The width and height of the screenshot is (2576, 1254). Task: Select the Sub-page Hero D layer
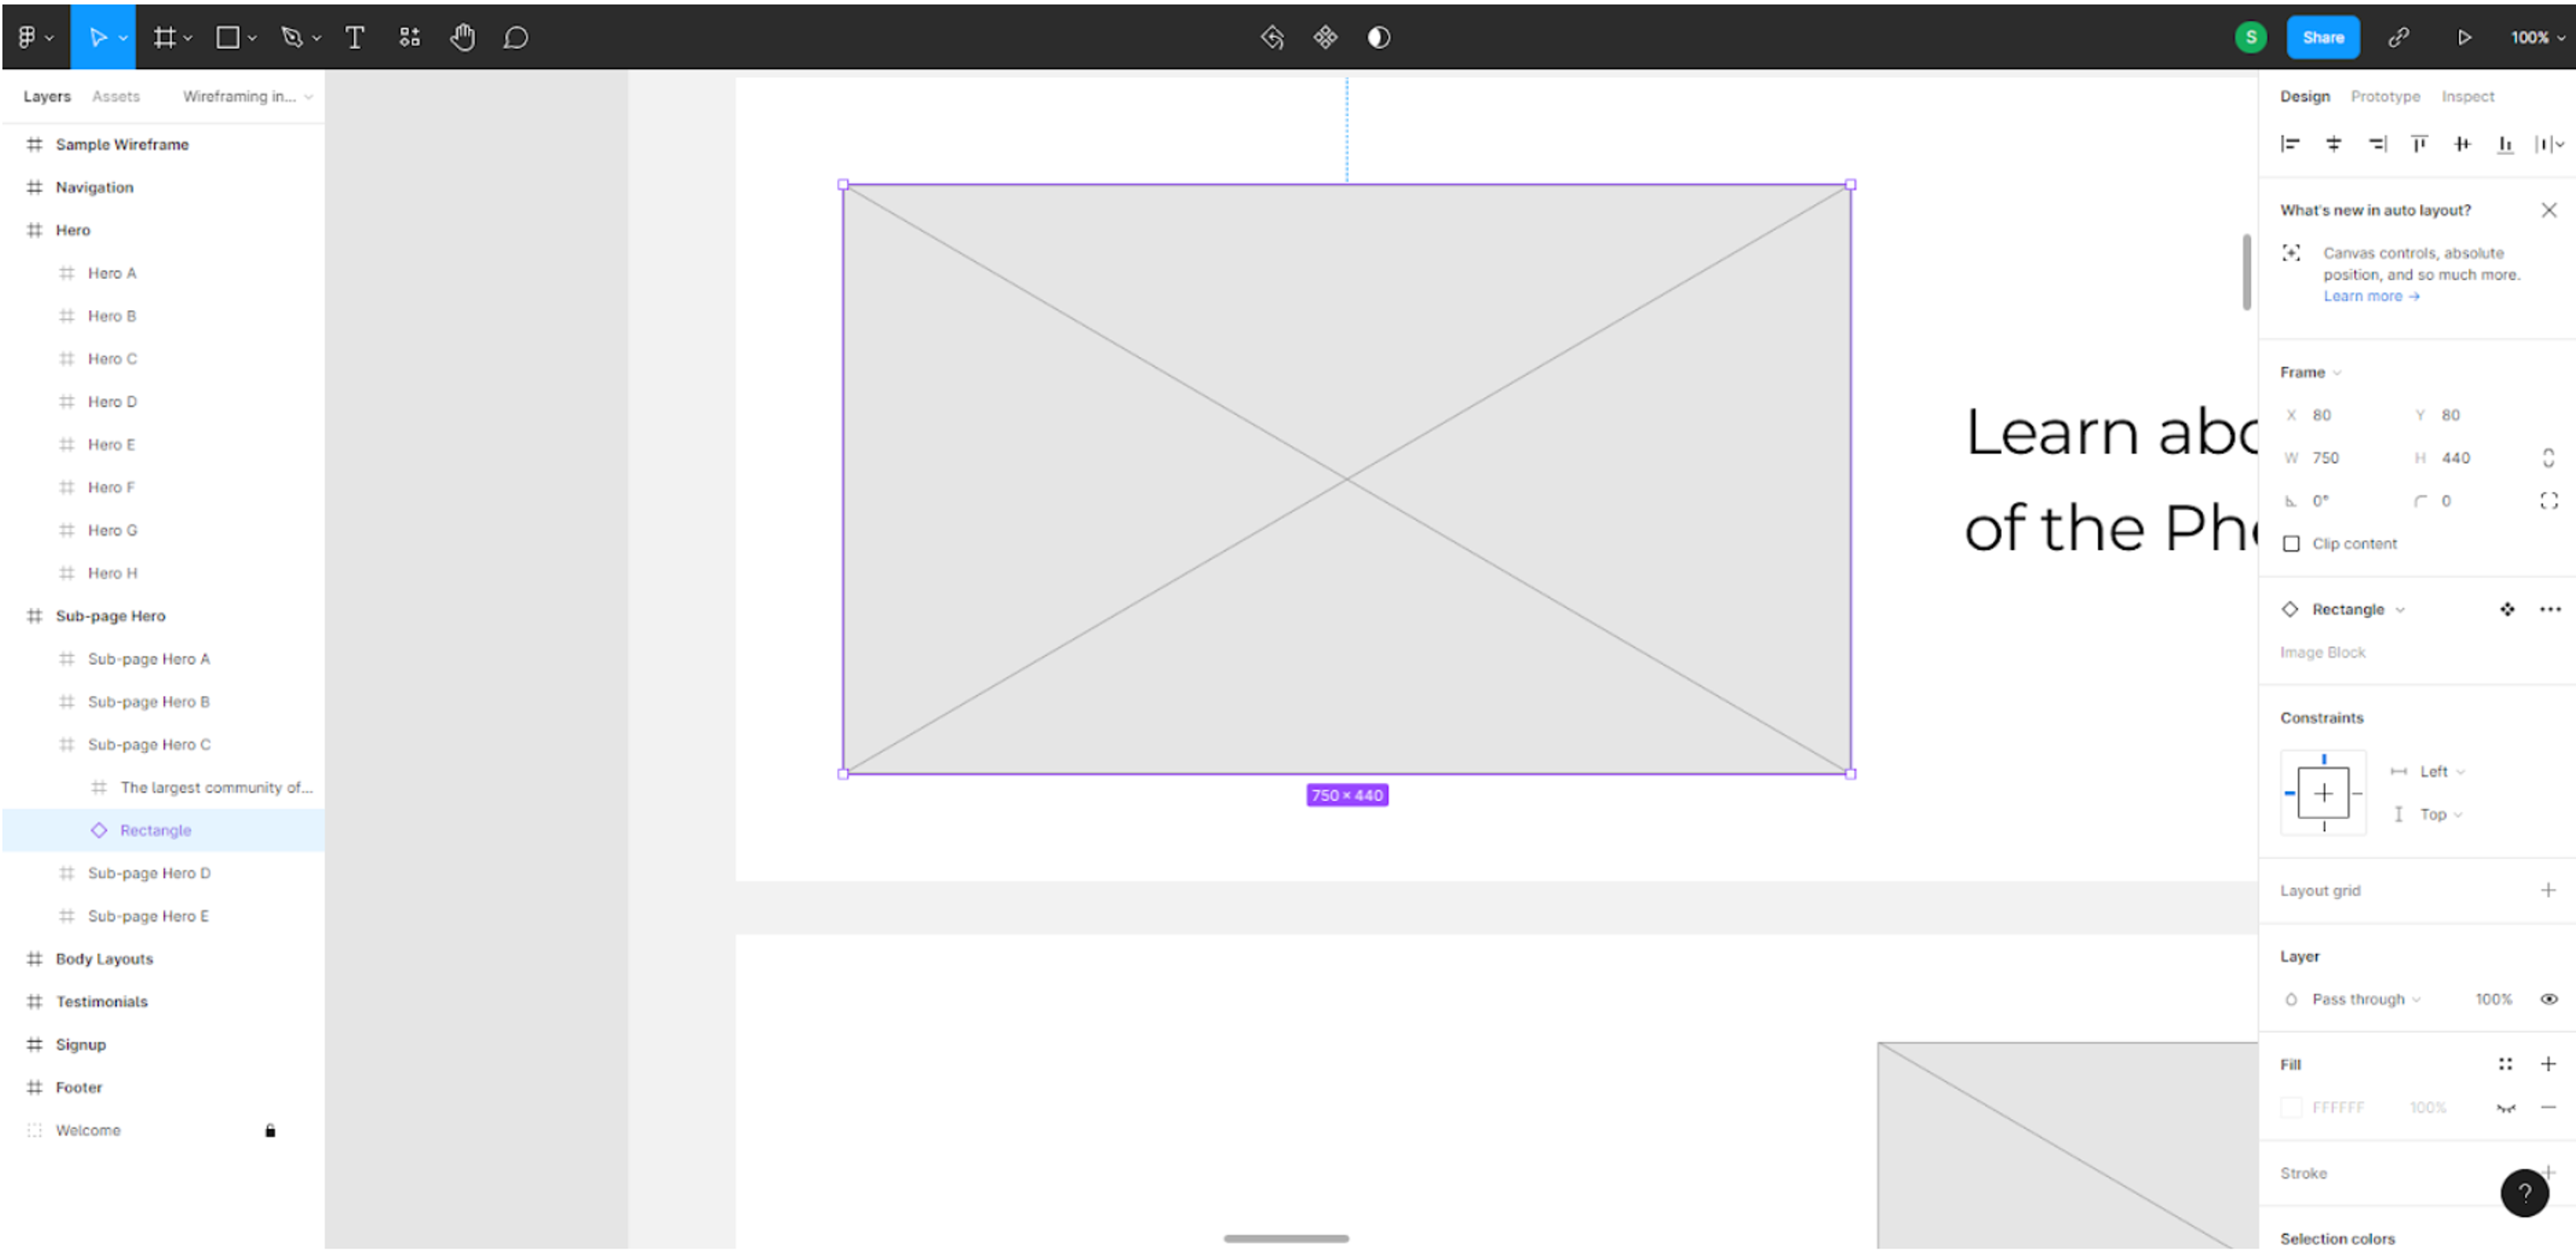tap(149, 873)
